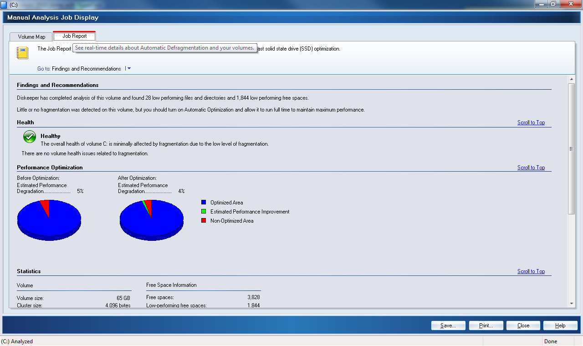Image resolution: width=583 pixels, height=346 pixels.
Task: Click the After Optimization 4% degradation value
Action: (181, 191)
